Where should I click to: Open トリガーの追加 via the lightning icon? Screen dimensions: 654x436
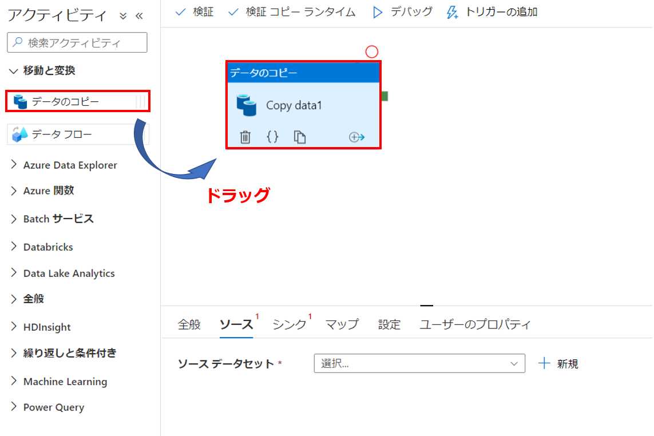pos(493,11)
